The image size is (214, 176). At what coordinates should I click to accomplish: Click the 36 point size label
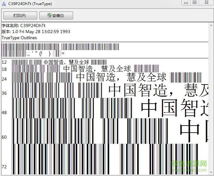4,93
